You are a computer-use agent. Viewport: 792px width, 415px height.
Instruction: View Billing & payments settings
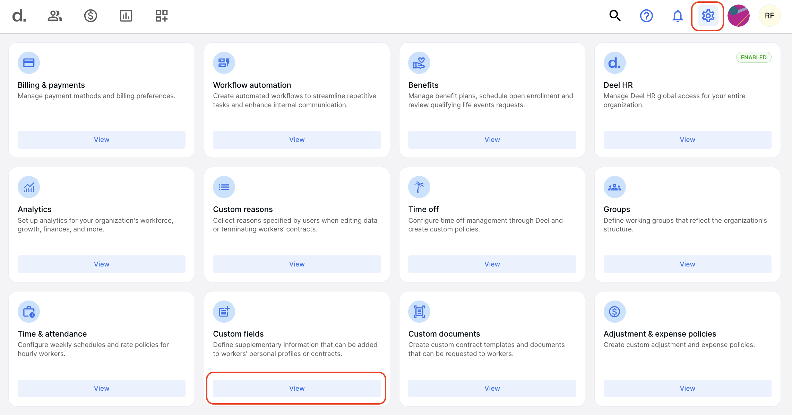pos(101,139)
